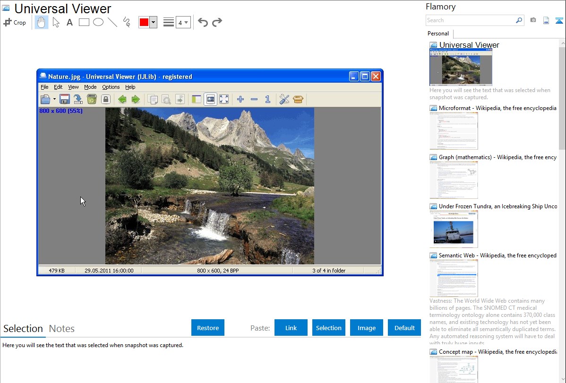
Task: Click the red color swatch
Action: coord(144,22)
